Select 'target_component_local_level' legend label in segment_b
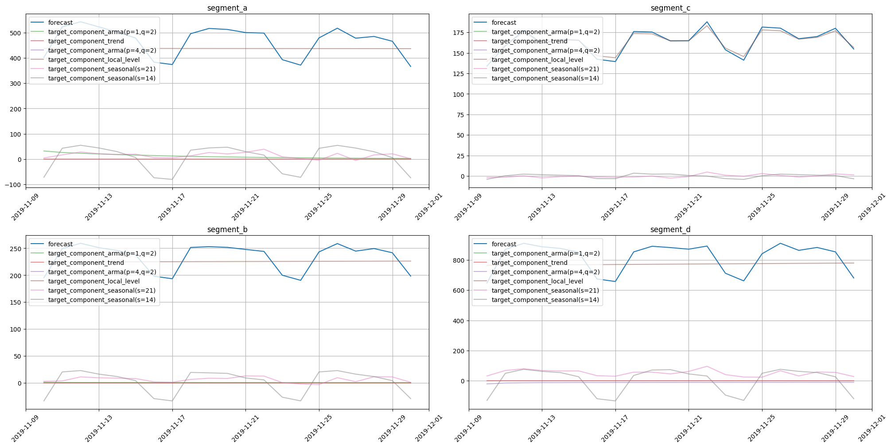 point(94,281)
